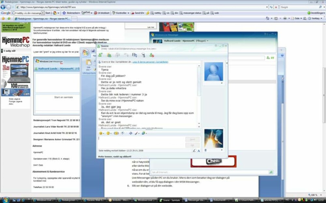Open the Bokmerker dropdown in Google toolbar
The width and height of the screenshot is (326, 203).
point(71,13)
